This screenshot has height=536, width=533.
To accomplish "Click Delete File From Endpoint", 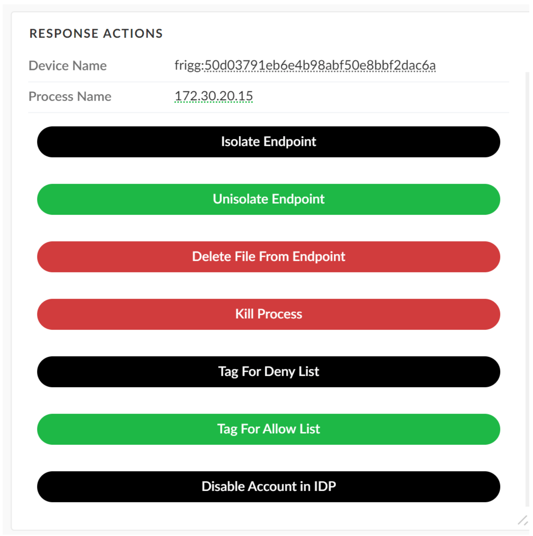I will [269, 257].
